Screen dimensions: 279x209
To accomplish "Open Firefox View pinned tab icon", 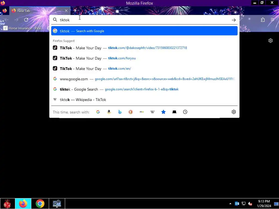I will (5, 11).
